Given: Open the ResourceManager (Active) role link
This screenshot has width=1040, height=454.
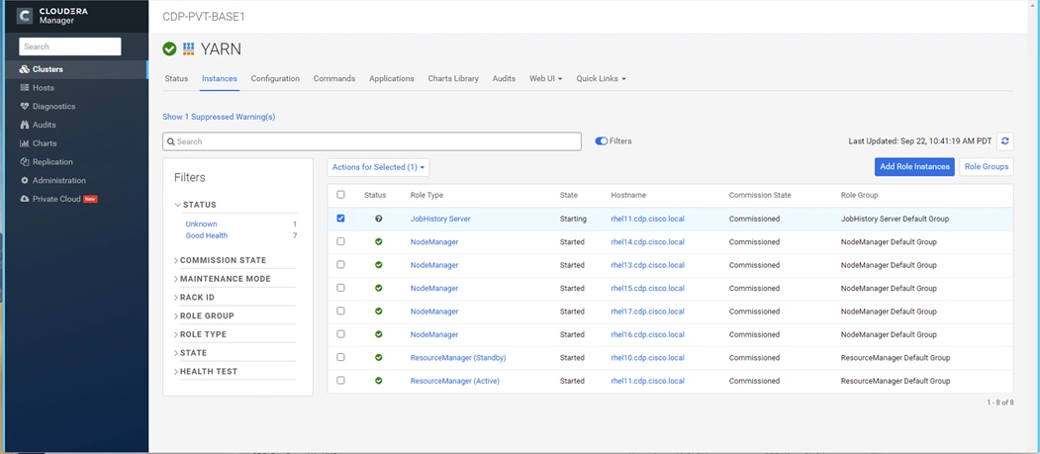Looking at the screenshot, I should tap(455, 381).
